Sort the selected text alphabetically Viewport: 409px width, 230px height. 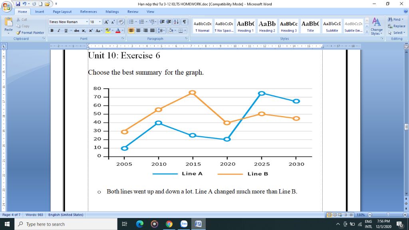[x=176, y=22]
